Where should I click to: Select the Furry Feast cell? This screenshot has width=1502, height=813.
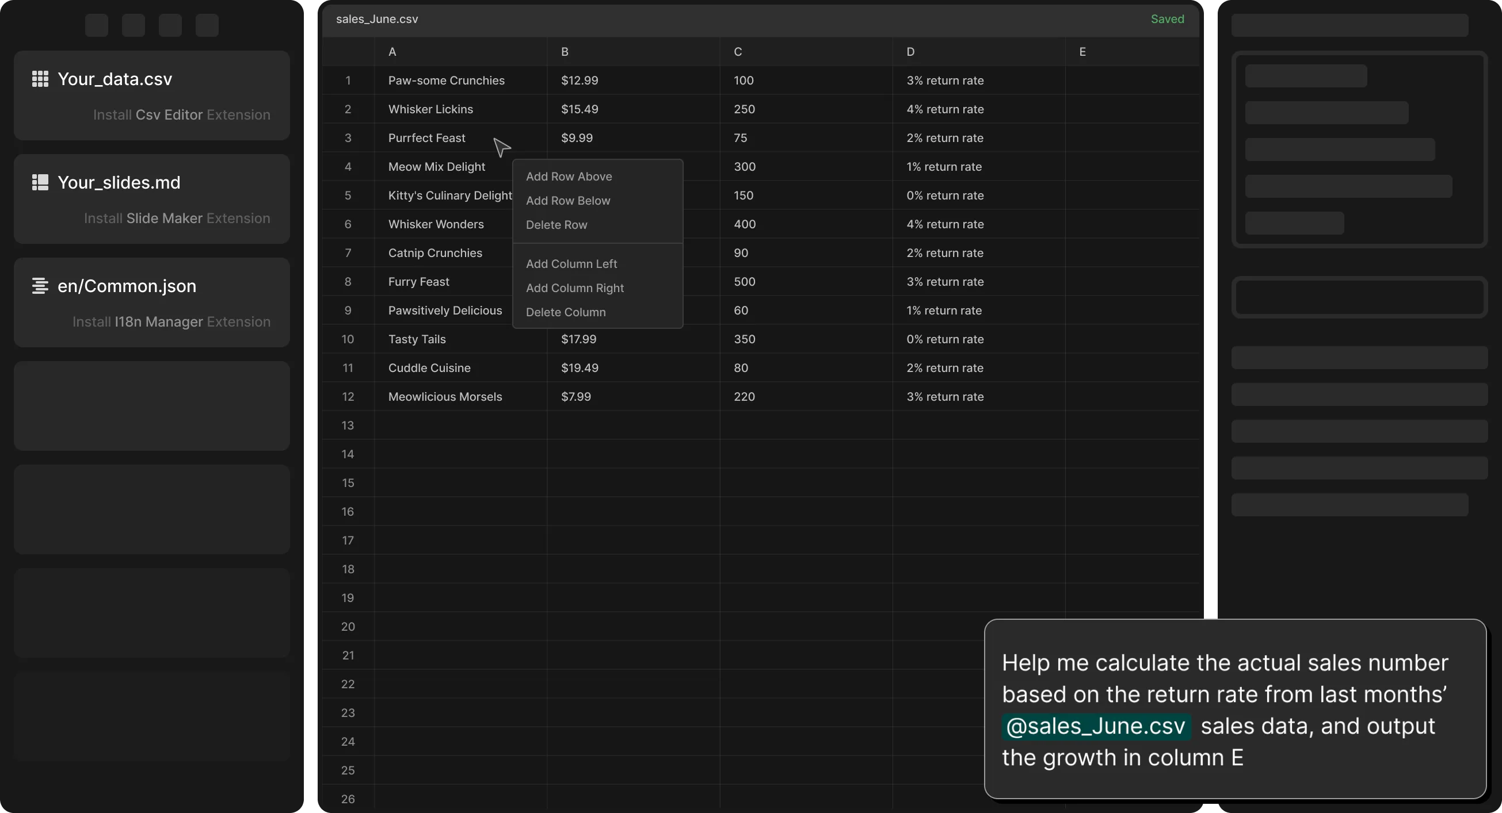pyautogui.click(x=443, y=281)
